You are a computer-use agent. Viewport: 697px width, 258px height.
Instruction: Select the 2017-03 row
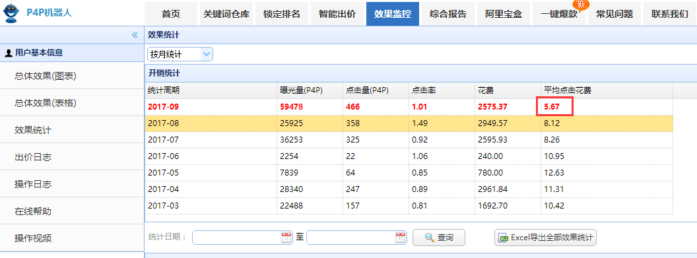point(409,206)
